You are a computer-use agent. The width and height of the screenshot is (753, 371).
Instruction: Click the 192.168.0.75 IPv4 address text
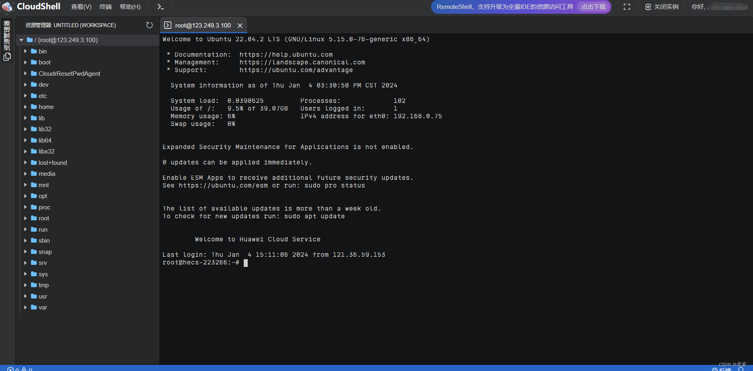[418, 116]
